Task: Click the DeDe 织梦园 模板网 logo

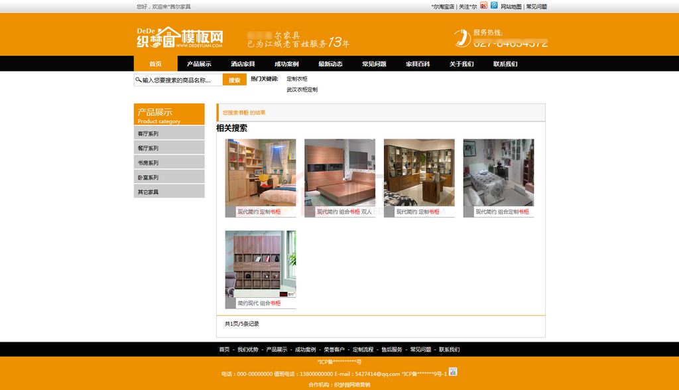Action: [179, 38]
